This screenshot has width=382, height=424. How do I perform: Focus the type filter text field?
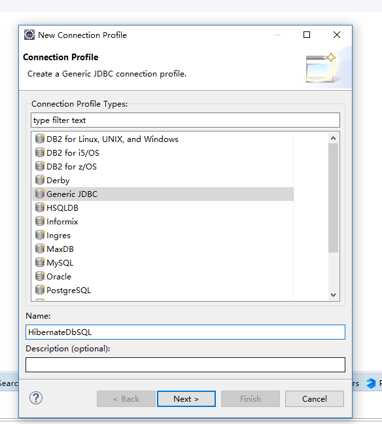tap(185, 120)
